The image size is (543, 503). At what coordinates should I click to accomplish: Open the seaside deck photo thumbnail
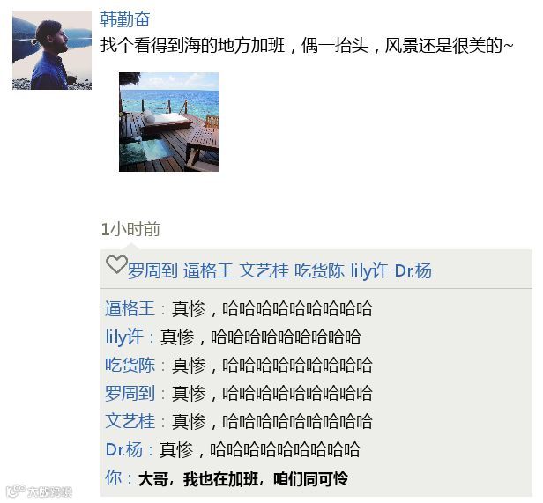pyautogui.click(x=168, y=122)
